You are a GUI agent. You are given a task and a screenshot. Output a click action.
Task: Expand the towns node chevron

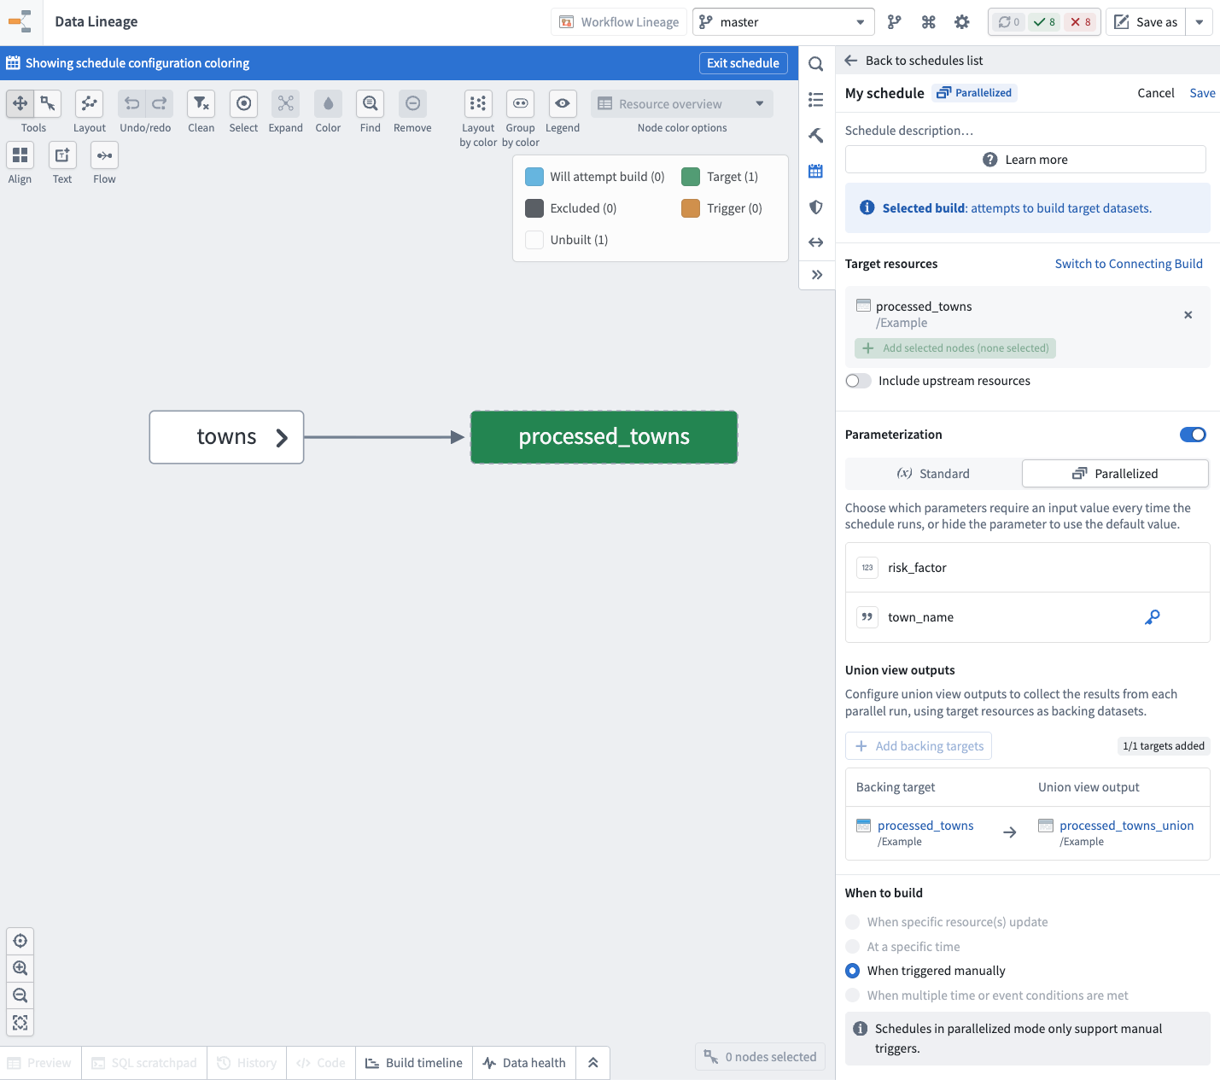click(x=282, y=438)
